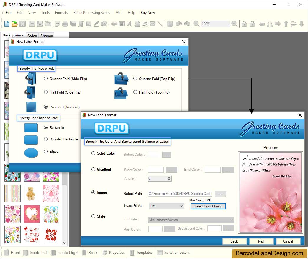
Task: Click the Gradient Start Color swatch
Action: point(156,170)
